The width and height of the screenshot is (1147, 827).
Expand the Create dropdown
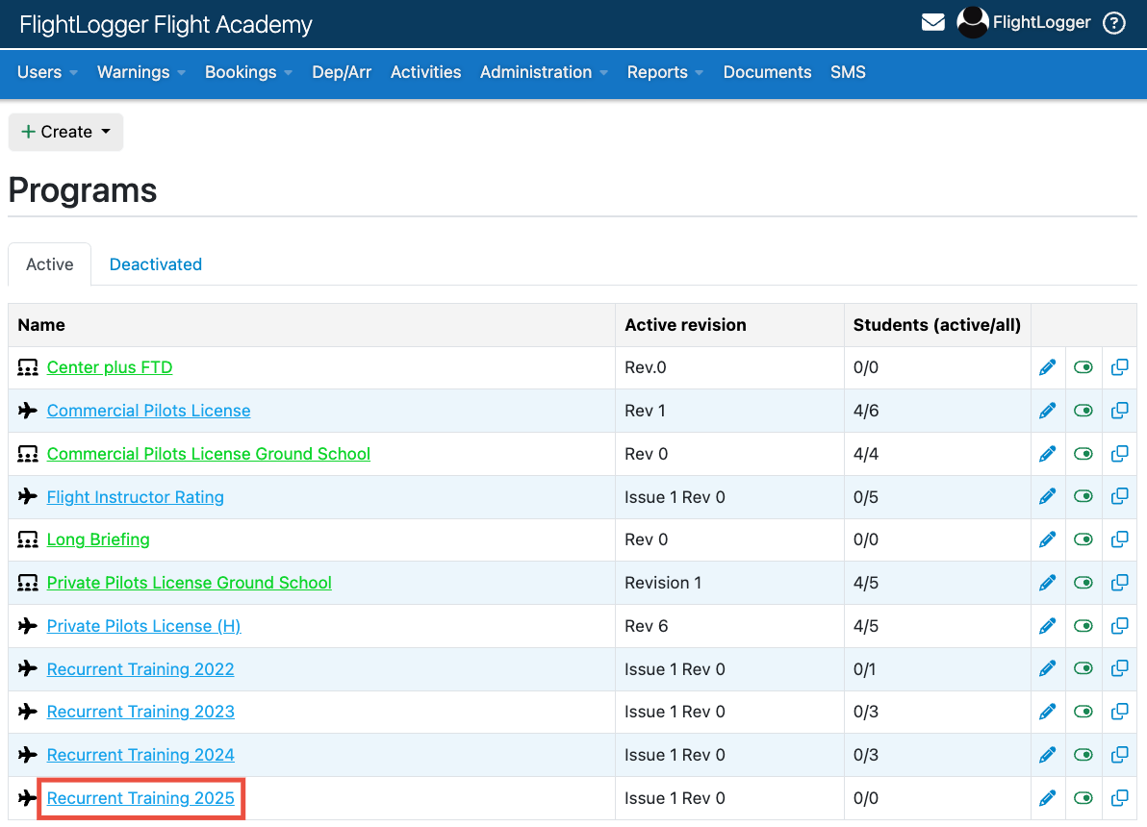click(65, 132)
